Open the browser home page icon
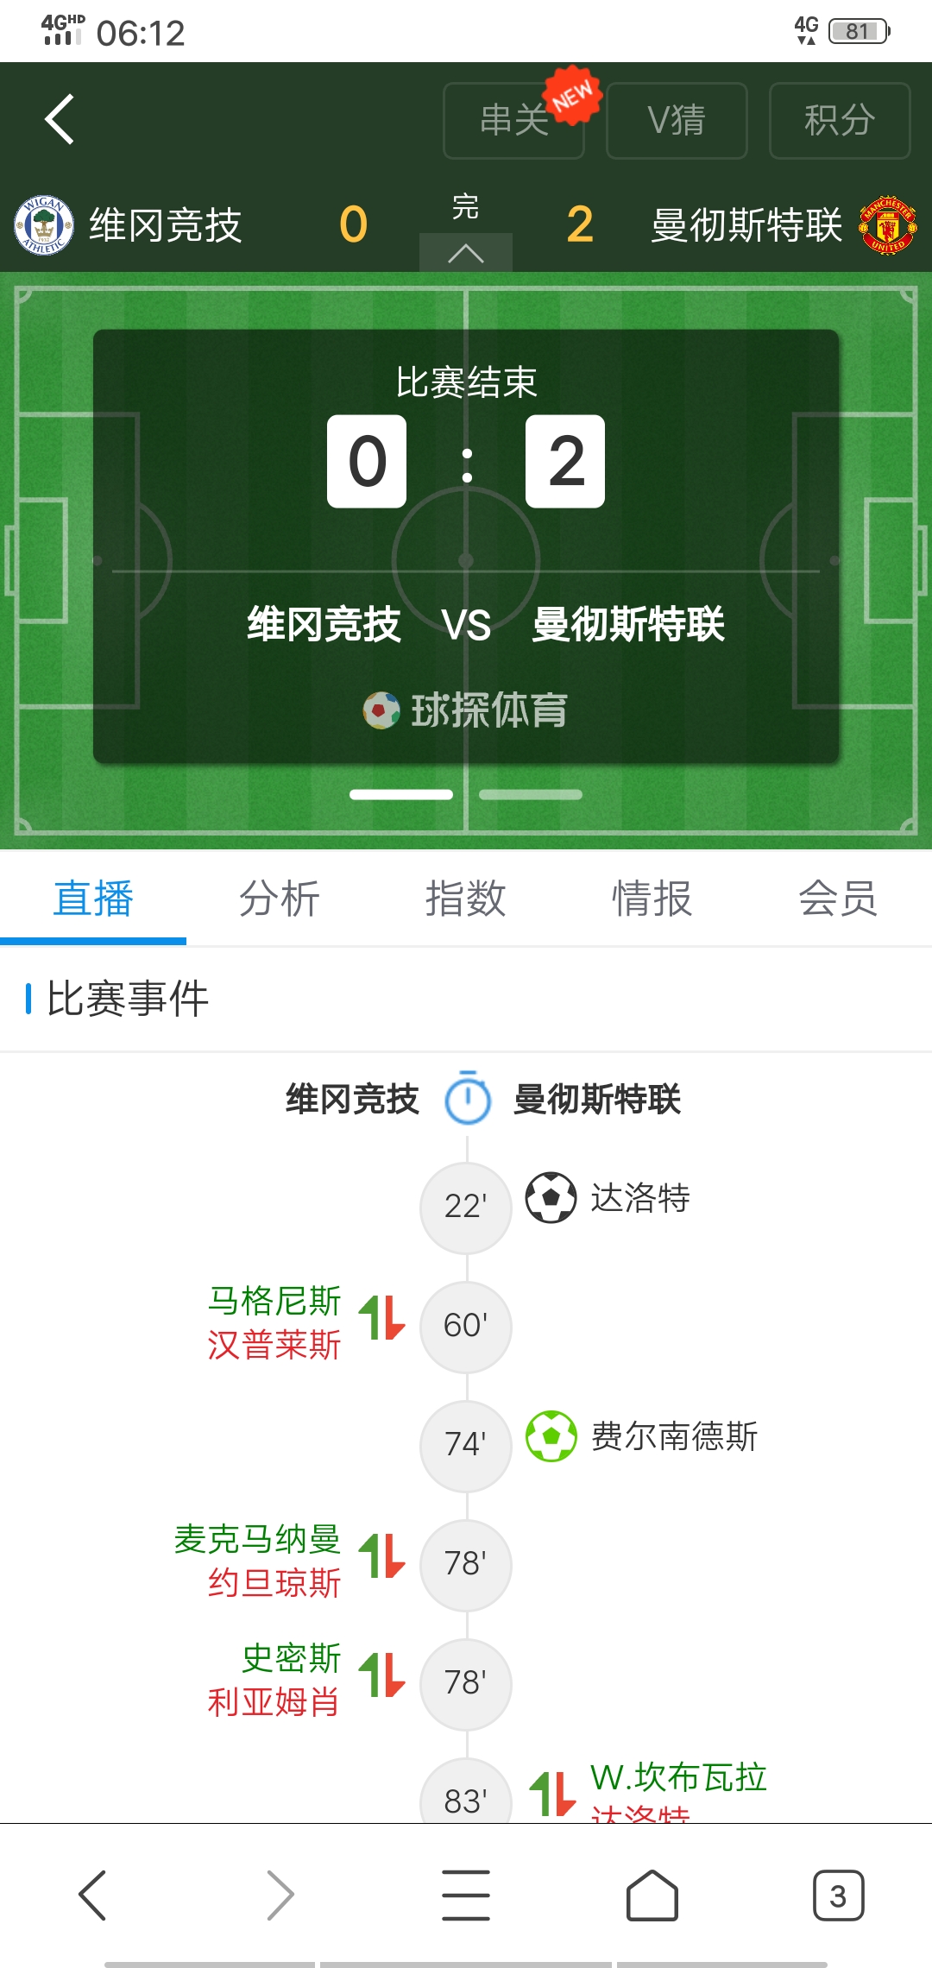The image size is (932, 1968). (x=652, y=1895)
